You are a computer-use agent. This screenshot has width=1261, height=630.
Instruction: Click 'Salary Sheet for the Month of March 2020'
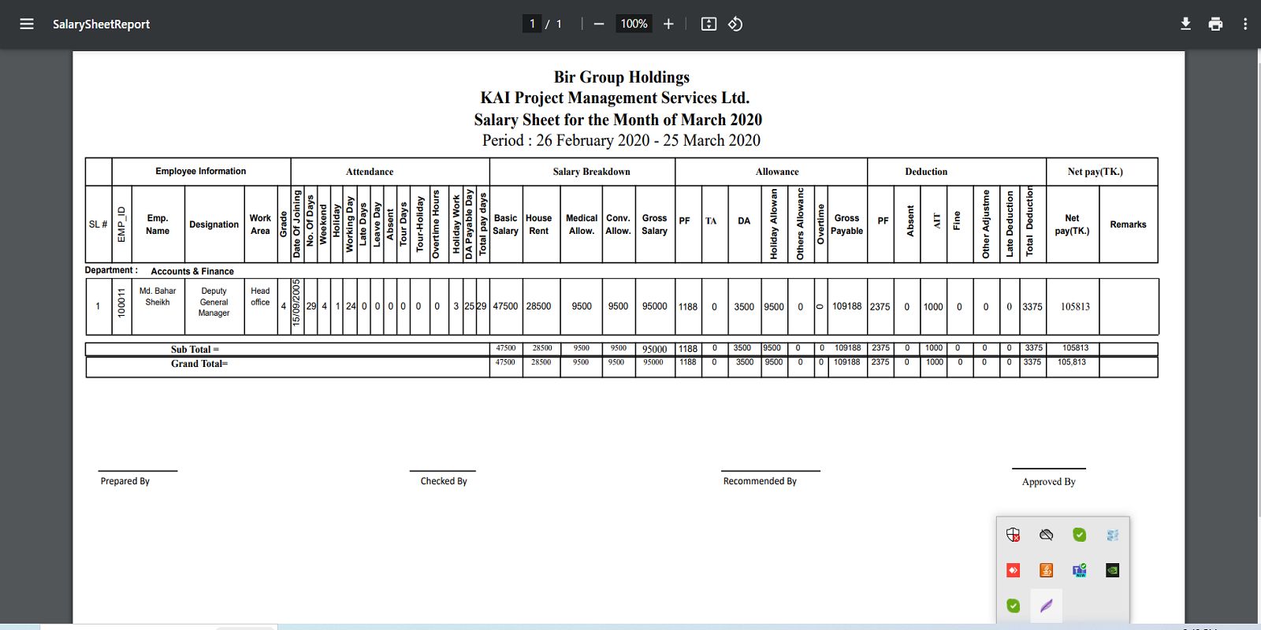[618, 120]
